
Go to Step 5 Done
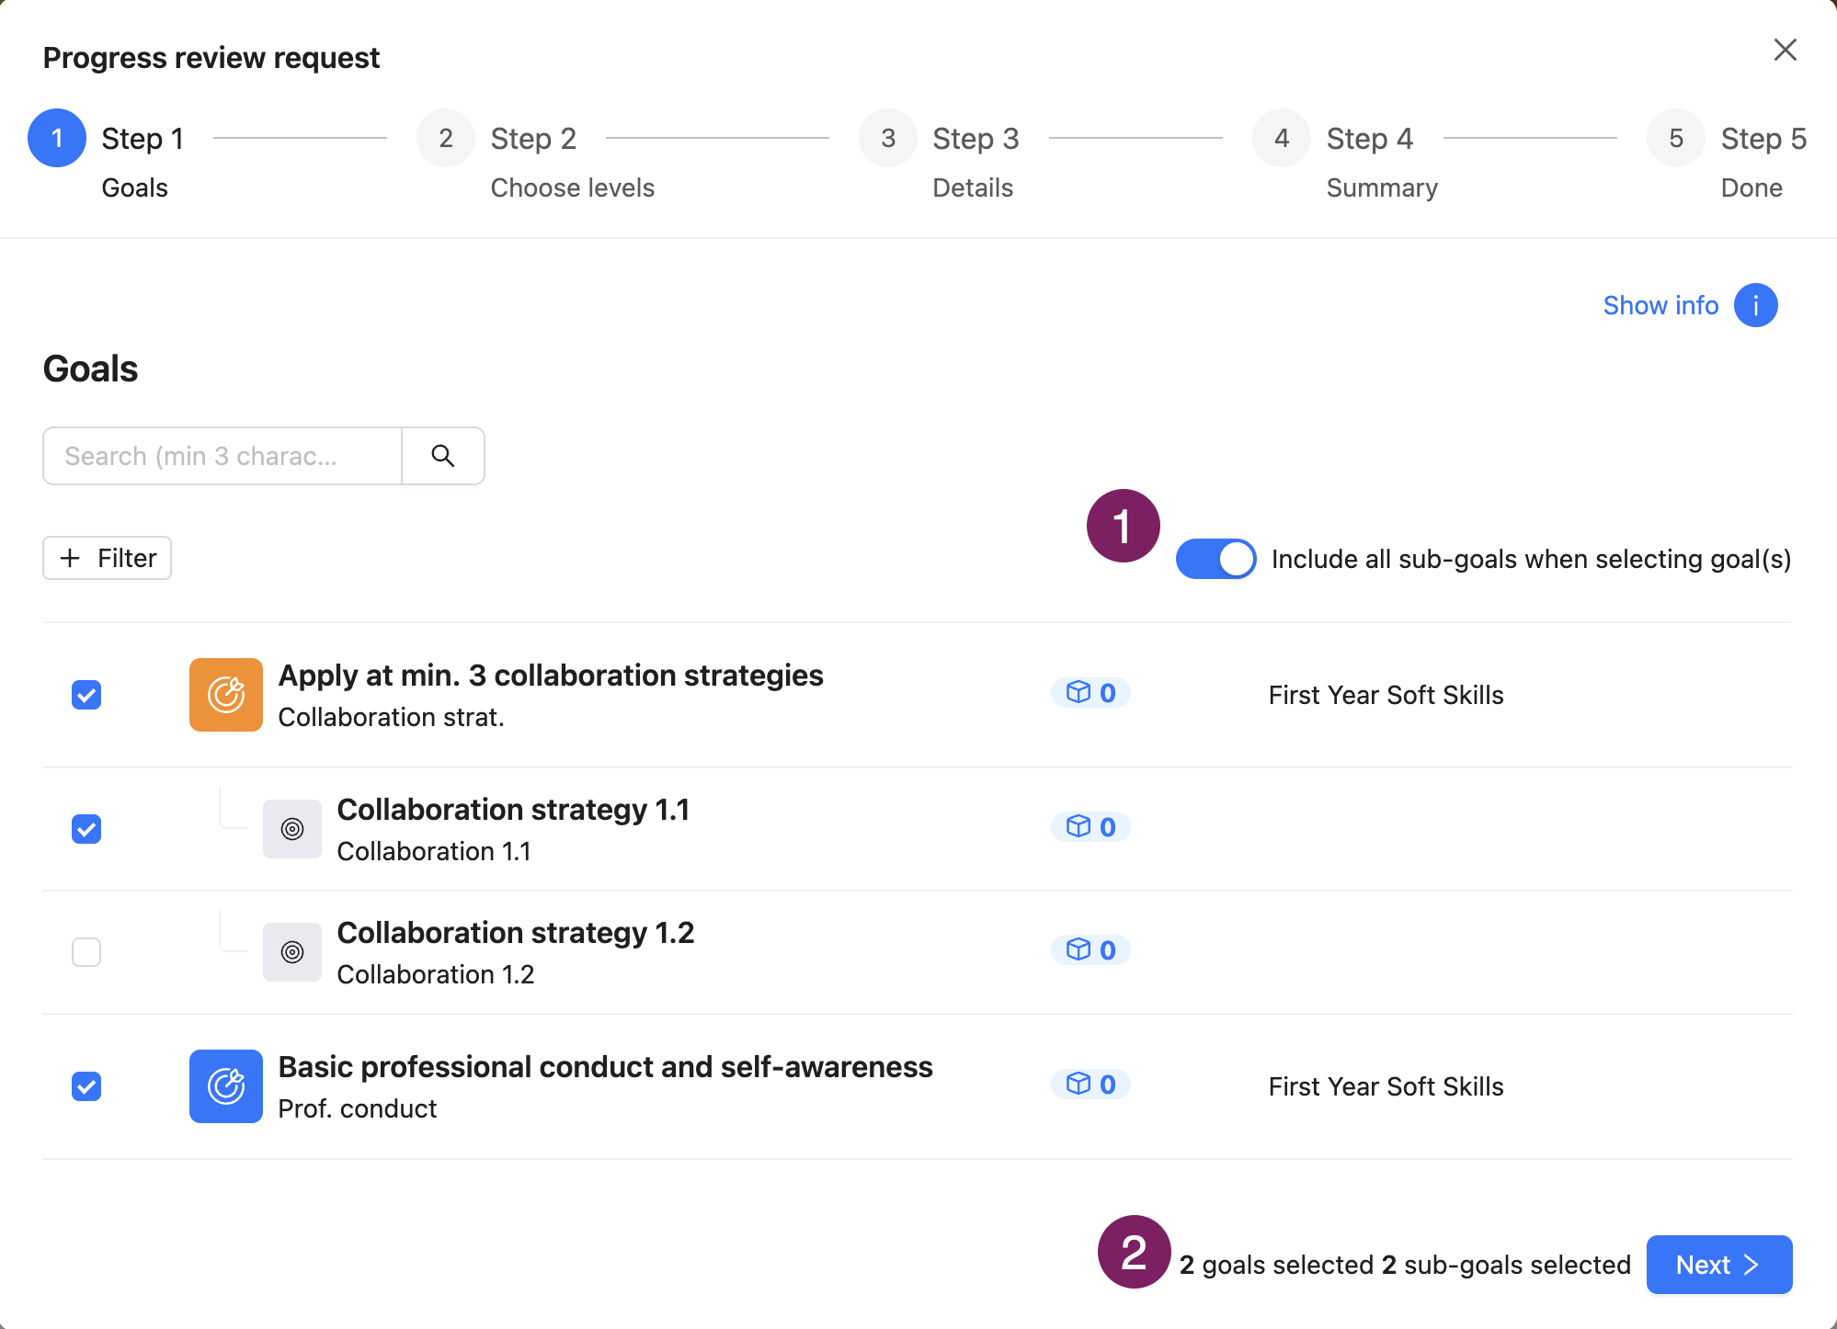1727,156
